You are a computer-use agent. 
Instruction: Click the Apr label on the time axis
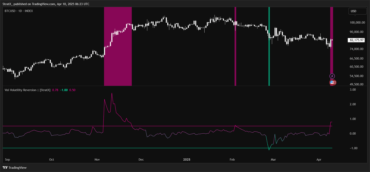pos(319,160)
